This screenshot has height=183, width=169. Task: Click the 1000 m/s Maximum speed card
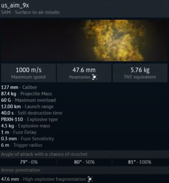(28, 73)
